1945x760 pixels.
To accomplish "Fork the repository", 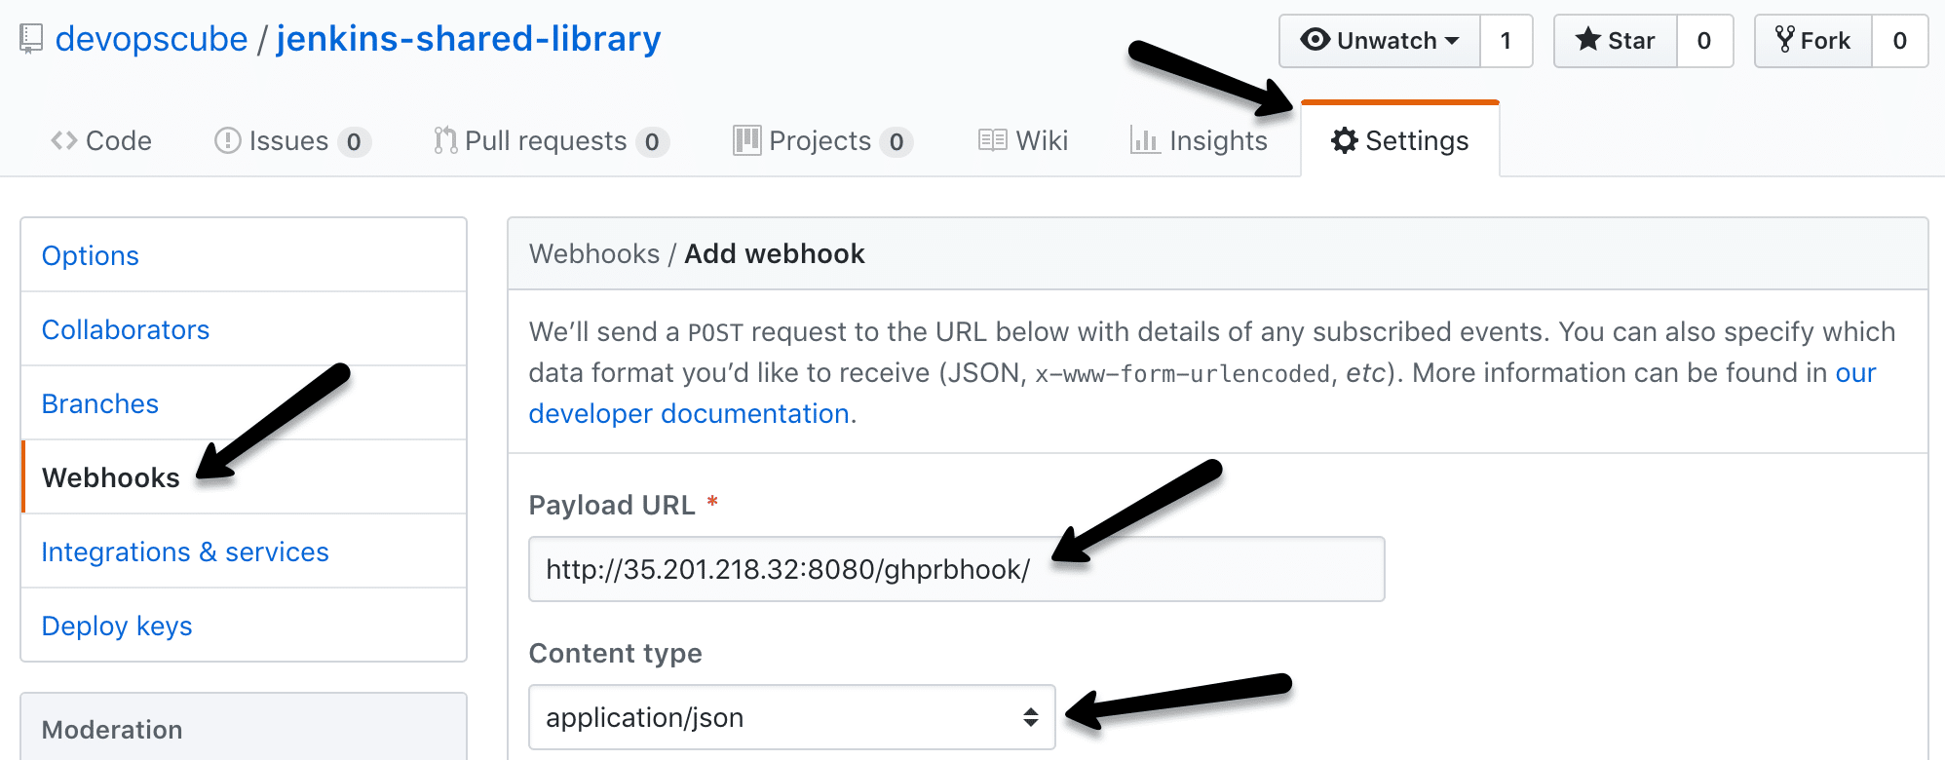I will point(1813,41).
